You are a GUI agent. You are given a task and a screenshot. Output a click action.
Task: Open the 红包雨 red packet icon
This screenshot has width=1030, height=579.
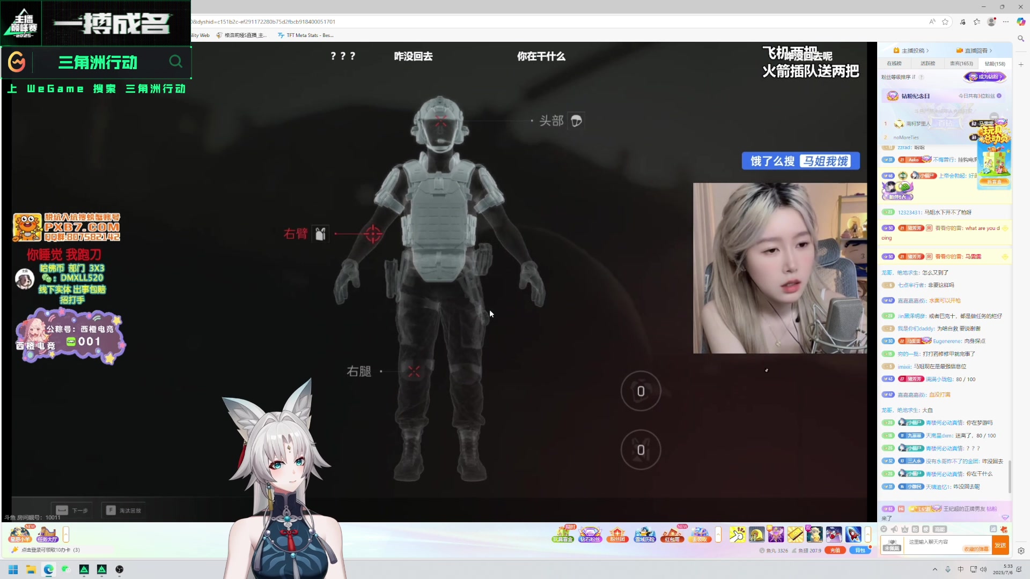672,534
